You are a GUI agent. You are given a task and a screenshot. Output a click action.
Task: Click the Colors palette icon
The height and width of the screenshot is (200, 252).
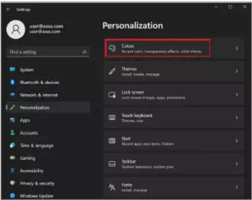coord(112,48)
